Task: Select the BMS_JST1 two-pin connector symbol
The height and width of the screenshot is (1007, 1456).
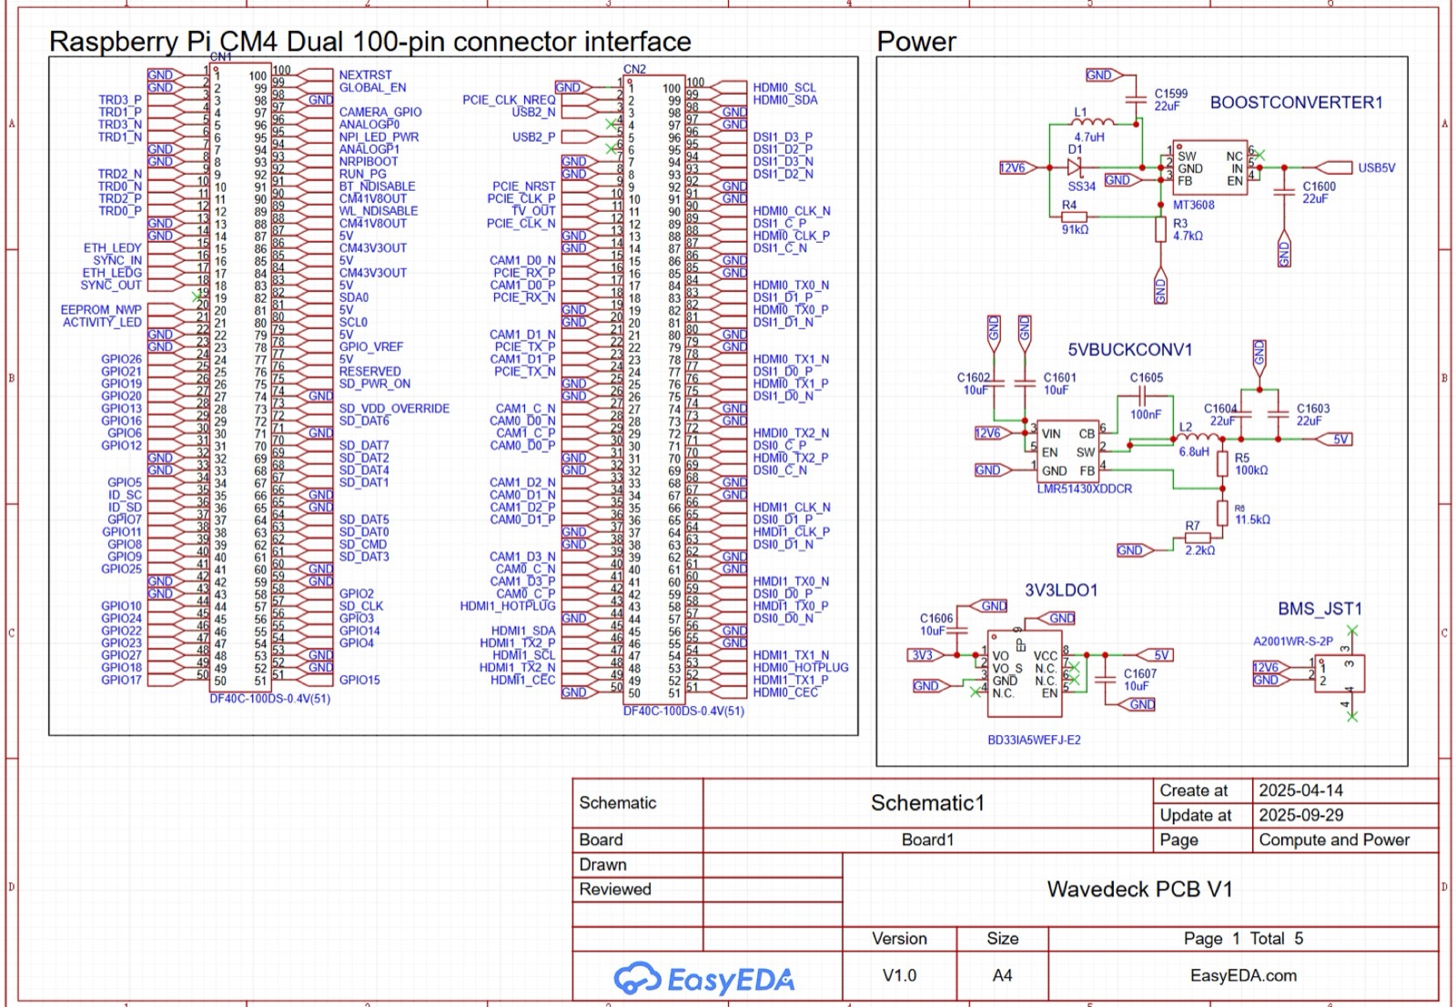Action: pyautogui.click(x=1340, y=674)
